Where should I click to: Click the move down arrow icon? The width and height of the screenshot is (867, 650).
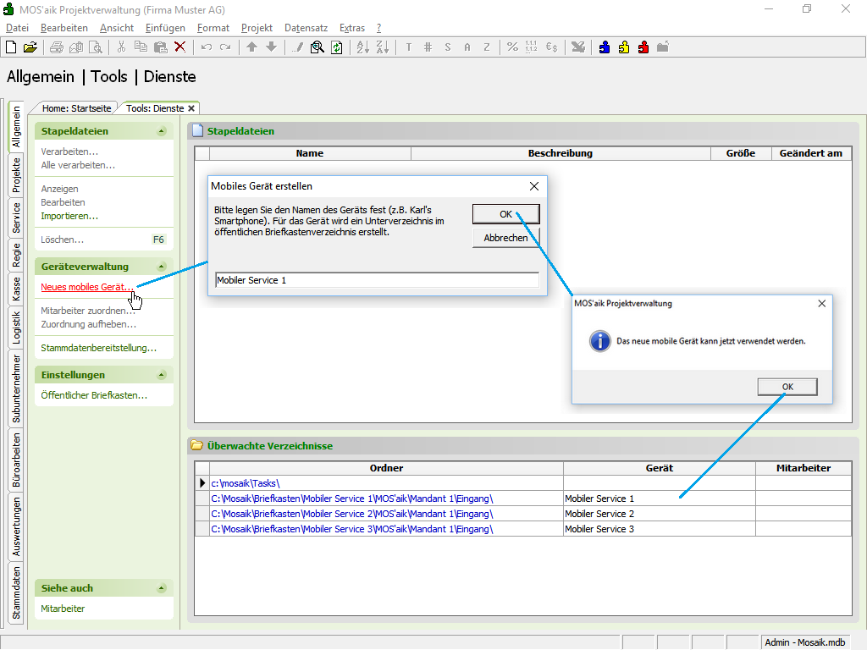[x=271, y=47]
